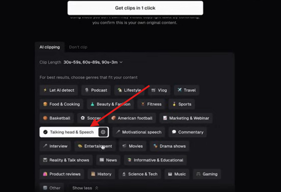Viewport: 281px width, 192px height.
Task: Pick the News genre chip
Action: (x=108, y=160)
